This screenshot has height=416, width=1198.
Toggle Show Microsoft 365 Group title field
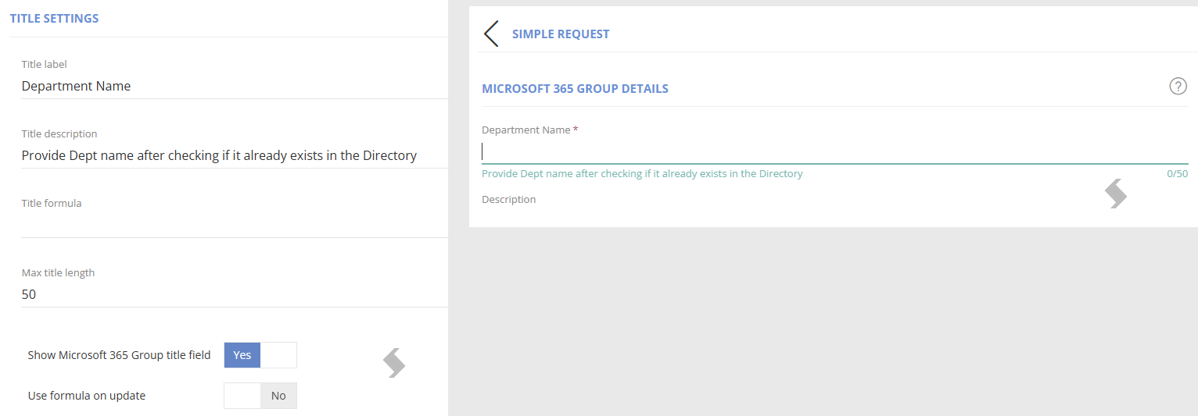pos(260,355)
